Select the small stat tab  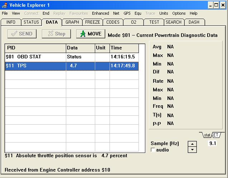coord(207,135)
